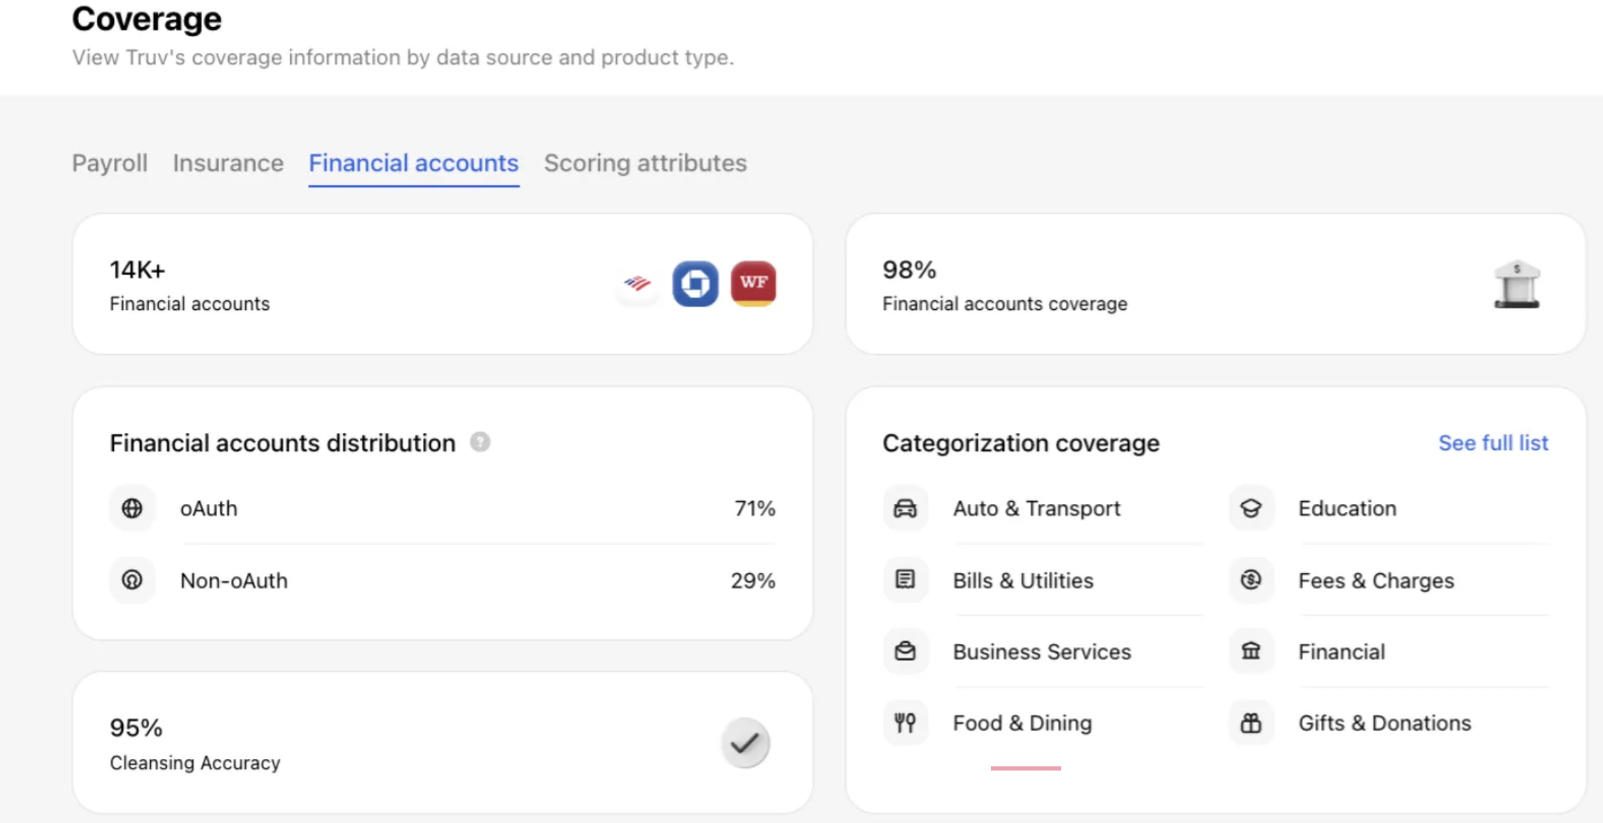
Task: Click the Chase bank logo icon
Action: coord(695,283)
